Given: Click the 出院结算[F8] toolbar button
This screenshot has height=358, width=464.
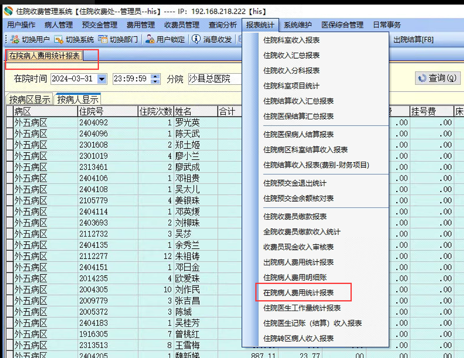Looking at the screenshot, I should (413, 40).
